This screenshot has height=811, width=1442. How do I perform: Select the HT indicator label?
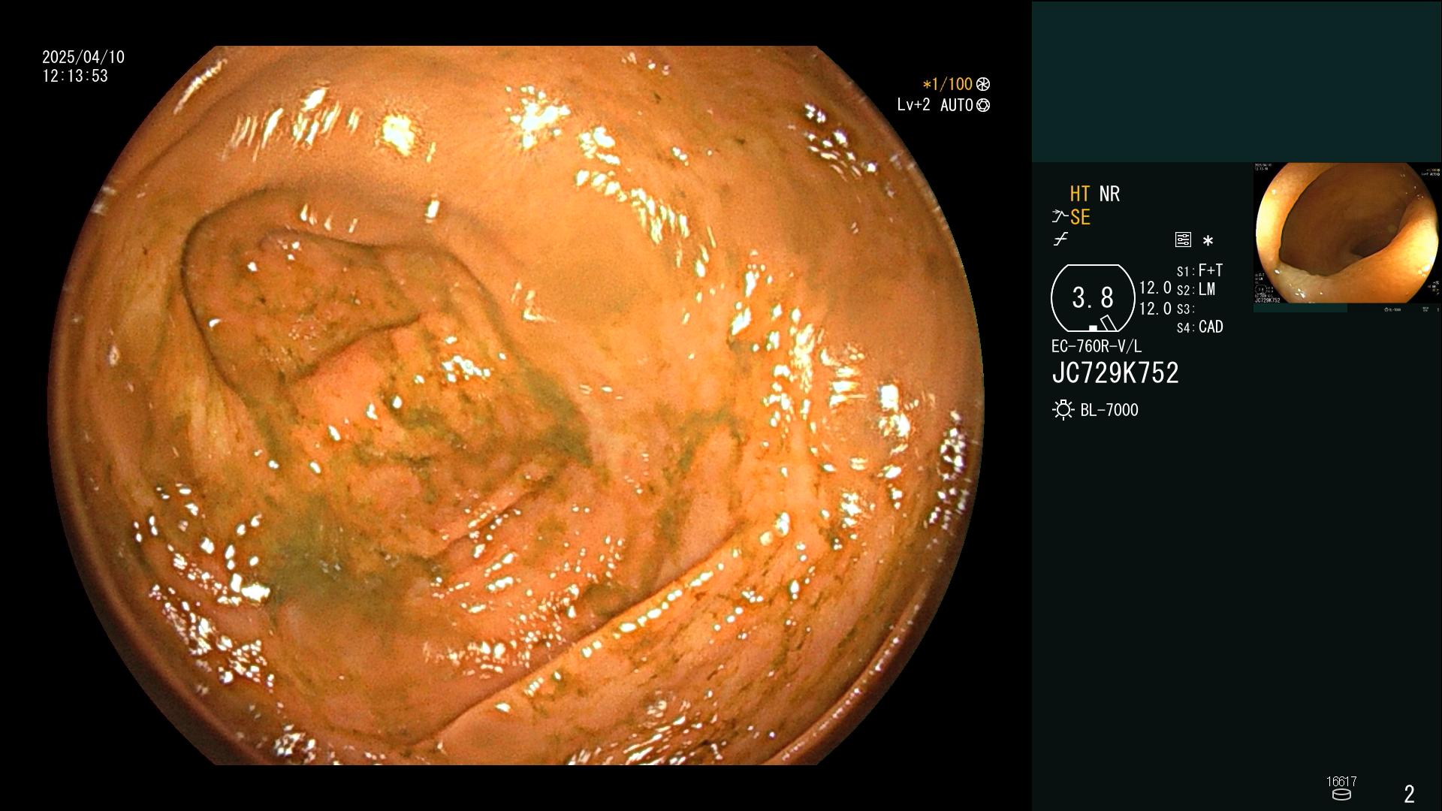pos(1080,194)
